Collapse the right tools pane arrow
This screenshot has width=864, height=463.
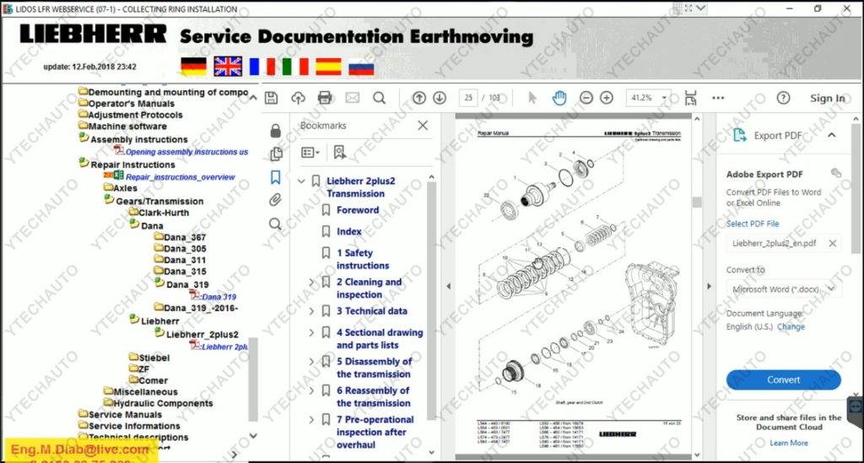coord(709,286)
